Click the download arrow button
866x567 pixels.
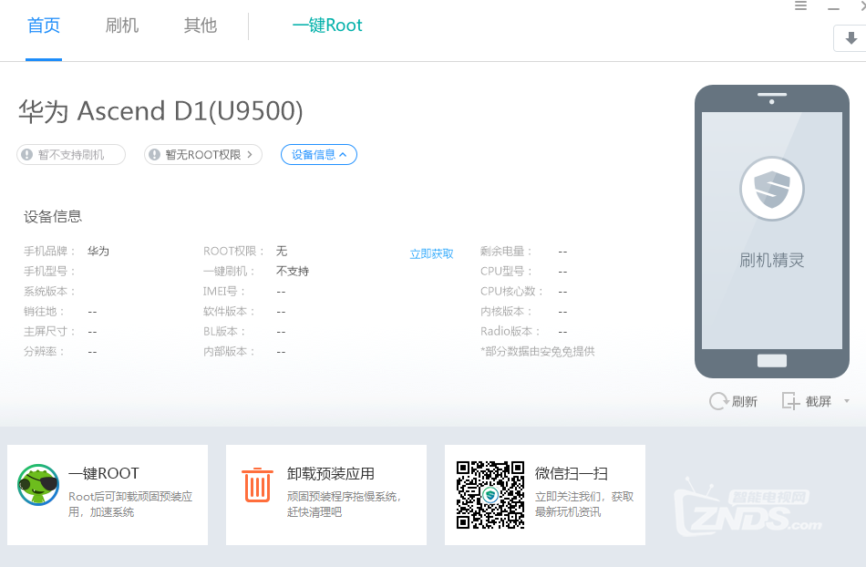[x=851, y=38]
